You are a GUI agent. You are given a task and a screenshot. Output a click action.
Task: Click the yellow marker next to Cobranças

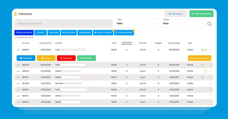pos(15,14)
